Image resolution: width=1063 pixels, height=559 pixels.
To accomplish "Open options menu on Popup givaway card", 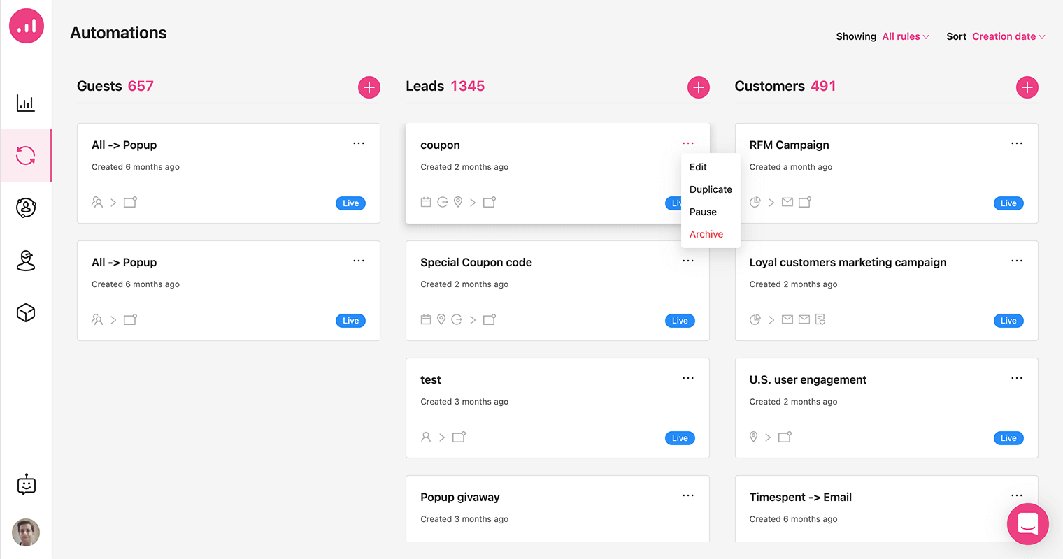I will click(x=688, y=495).
